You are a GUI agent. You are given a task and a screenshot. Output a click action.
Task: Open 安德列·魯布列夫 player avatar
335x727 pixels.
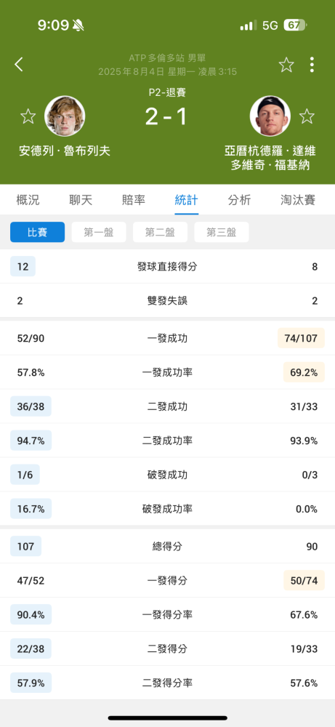point(65,116)
